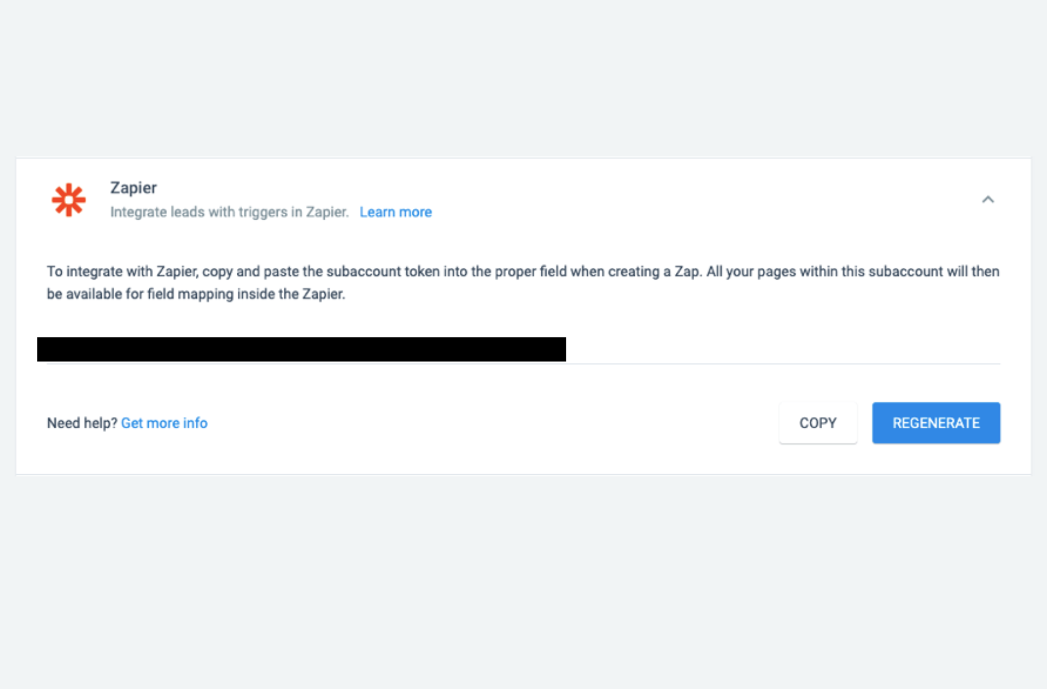Click the Zapier heading title
1047x689 pixels.
click(x=133, y=188)
